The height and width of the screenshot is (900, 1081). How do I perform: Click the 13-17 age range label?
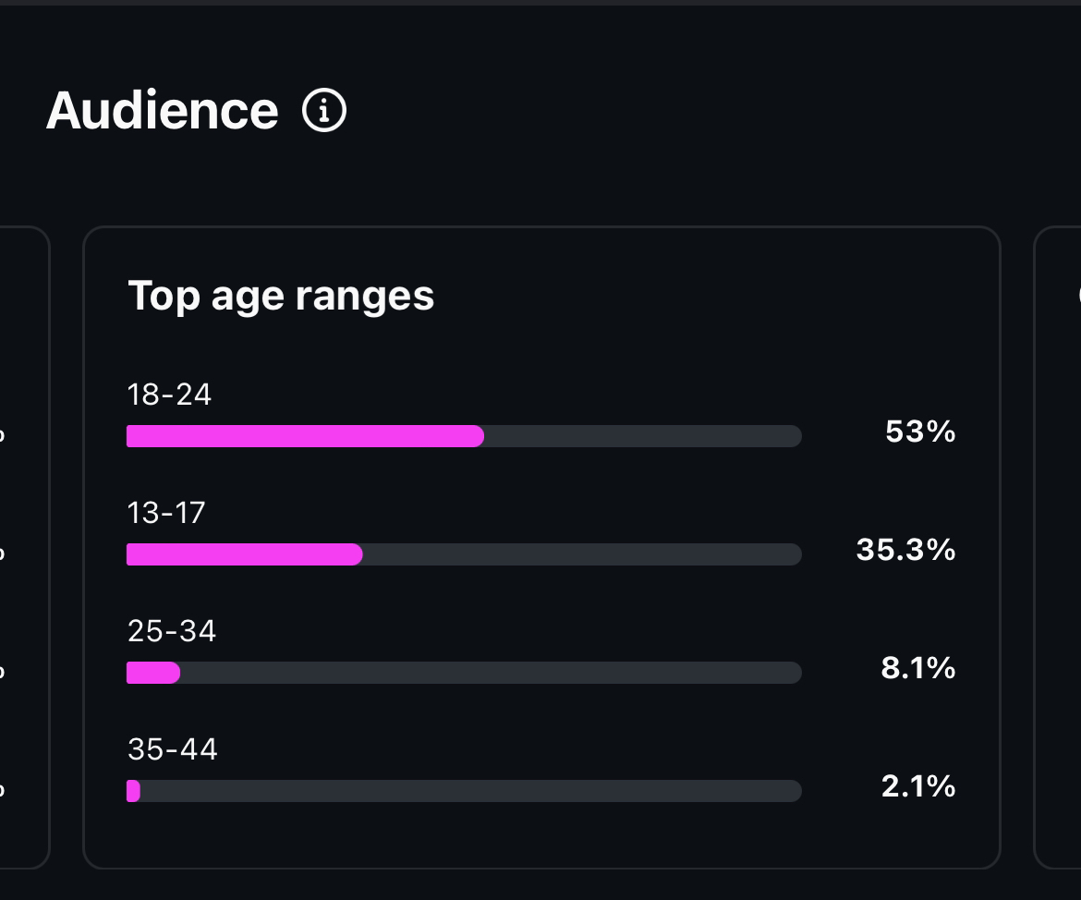click(166, 513)
